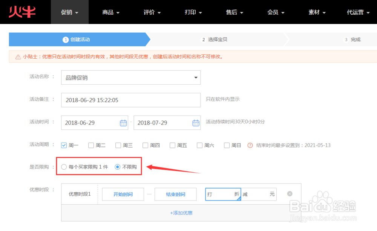This screenshot has height=231, width=377.
Task: Click the 减 元 amount input field
Action: click(x=259, y=194)
